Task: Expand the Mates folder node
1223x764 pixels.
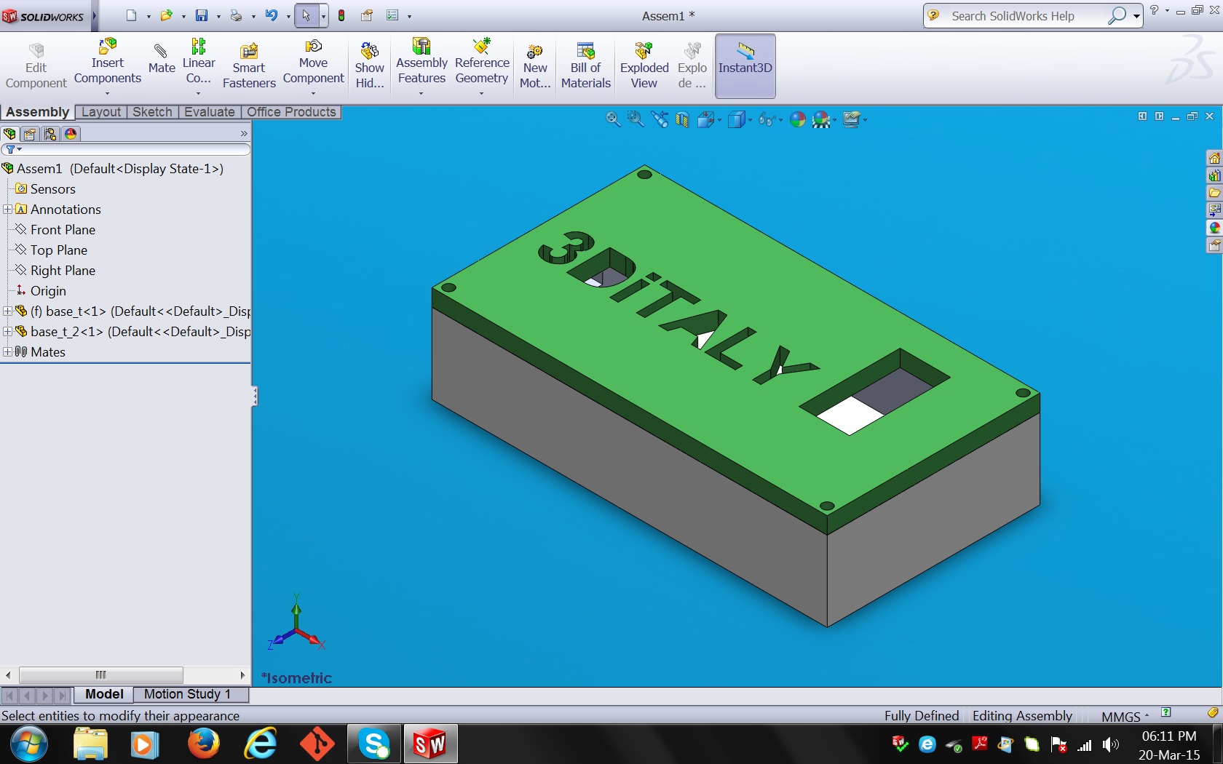Action: click(7, 352)
